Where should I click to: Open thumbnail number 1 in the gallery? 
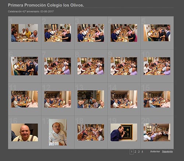coord(25,33)
